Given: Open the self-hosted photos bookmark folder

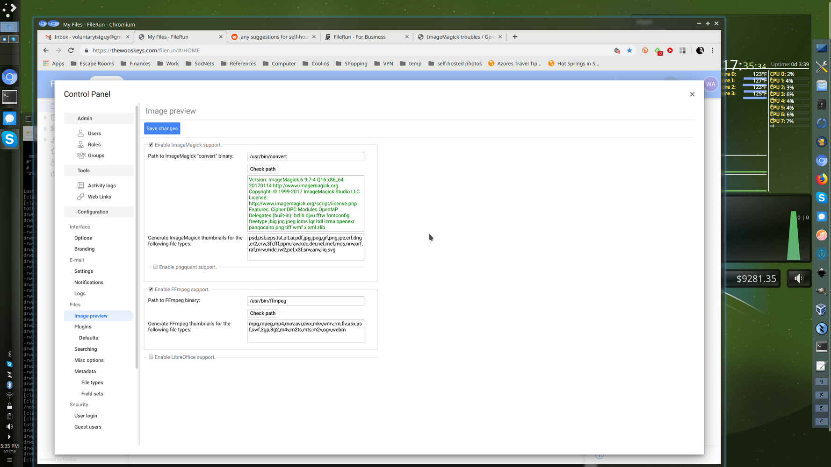Looking at the screenshot, I should [x=455, y=64].
